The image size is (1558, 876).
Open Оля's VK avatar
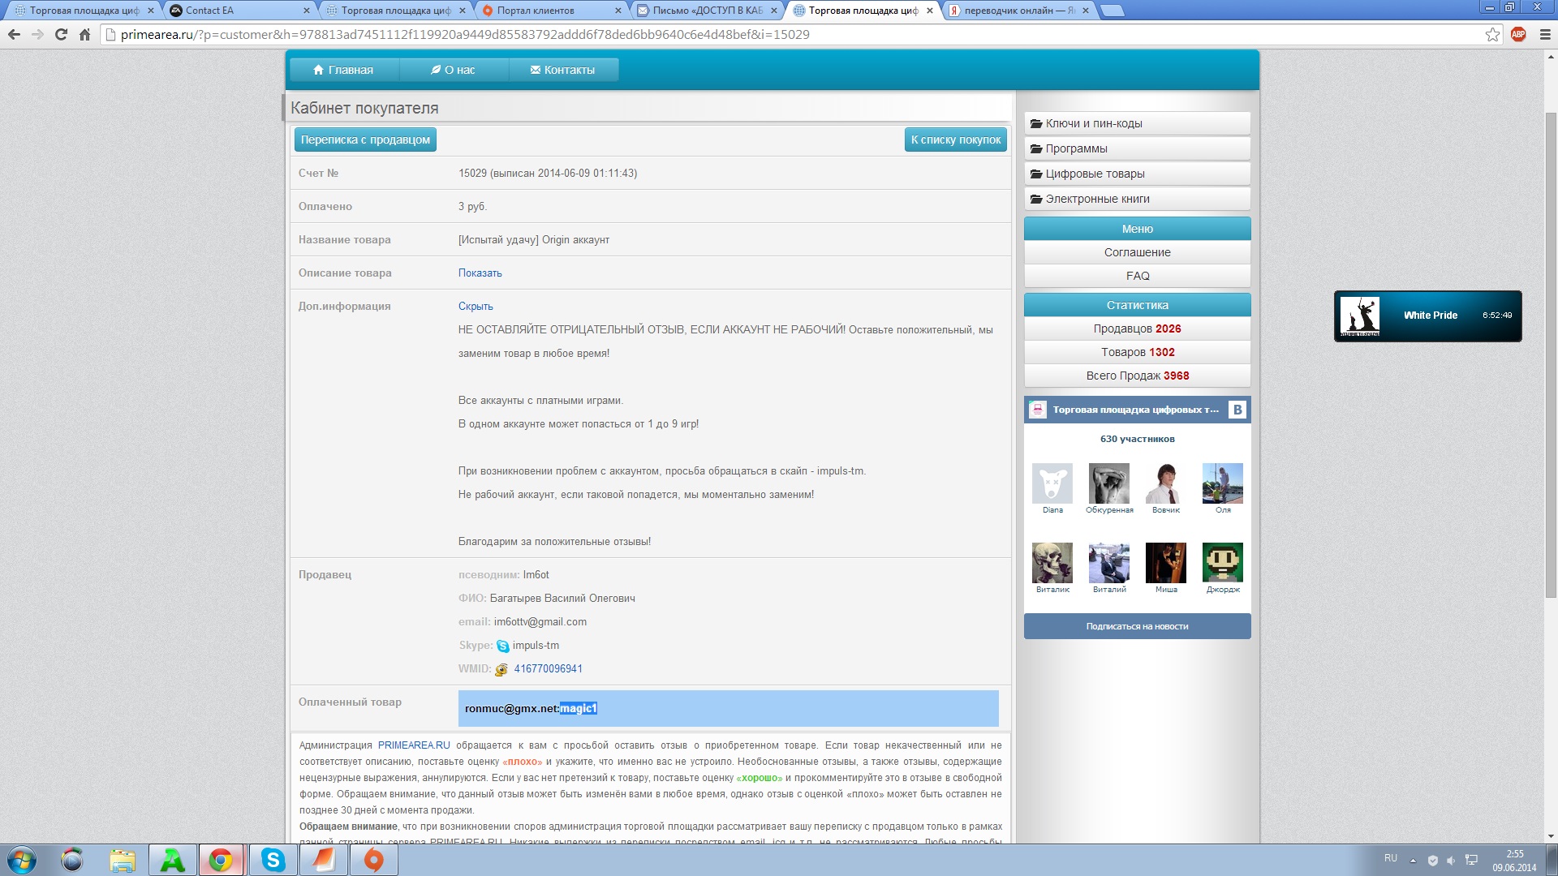tap(1223, 483)
